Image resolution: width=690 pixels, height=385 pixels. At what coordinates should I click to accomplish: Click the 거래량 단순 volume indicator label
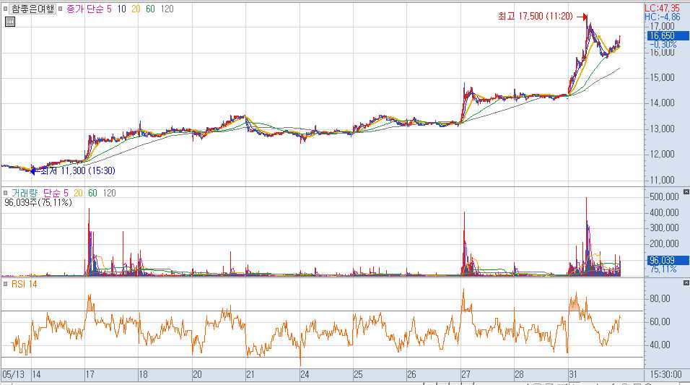[x=37, y=193]
